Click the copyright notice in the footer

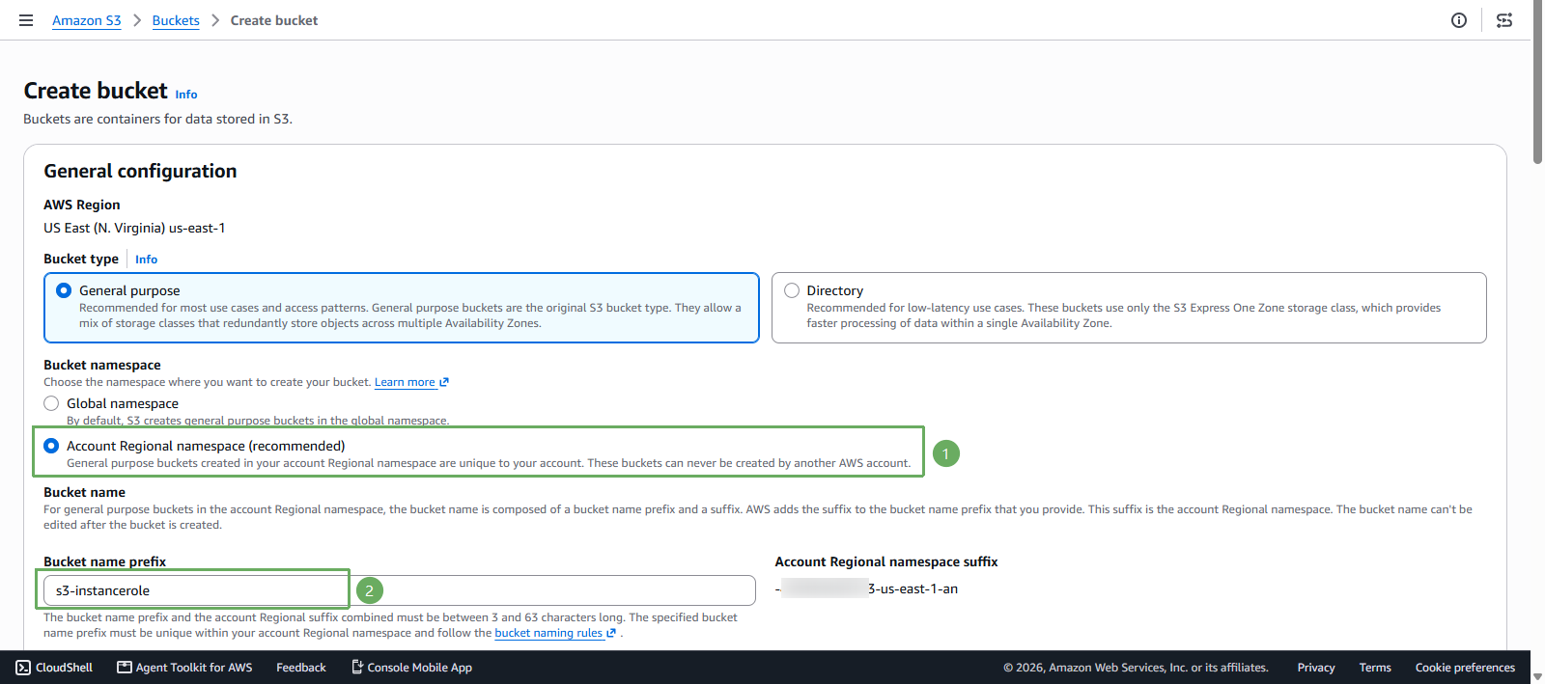1136,668
